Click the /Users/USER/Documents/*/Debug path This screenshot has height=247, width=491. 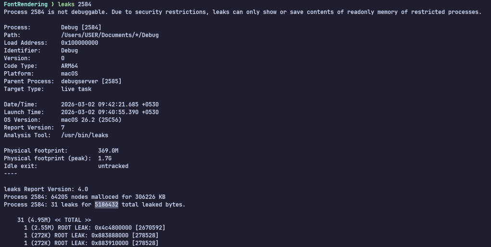(110, 35)
